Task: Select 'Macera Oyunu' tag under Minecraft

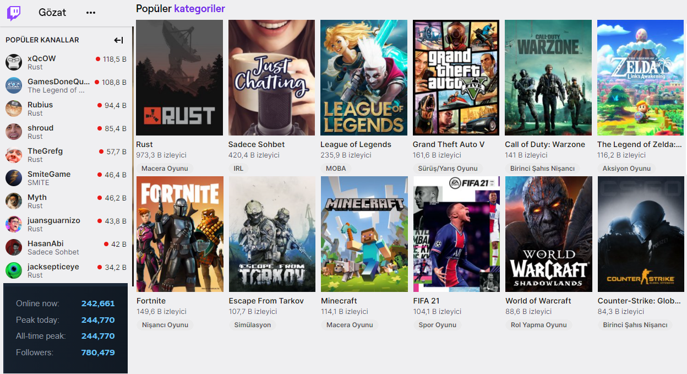Action: click(350, 325)
